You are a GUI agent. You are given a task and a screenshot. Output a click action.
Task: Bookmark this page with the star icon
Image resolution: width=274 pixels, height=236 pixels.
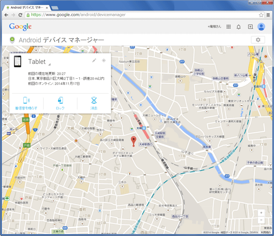pos(261,15)
